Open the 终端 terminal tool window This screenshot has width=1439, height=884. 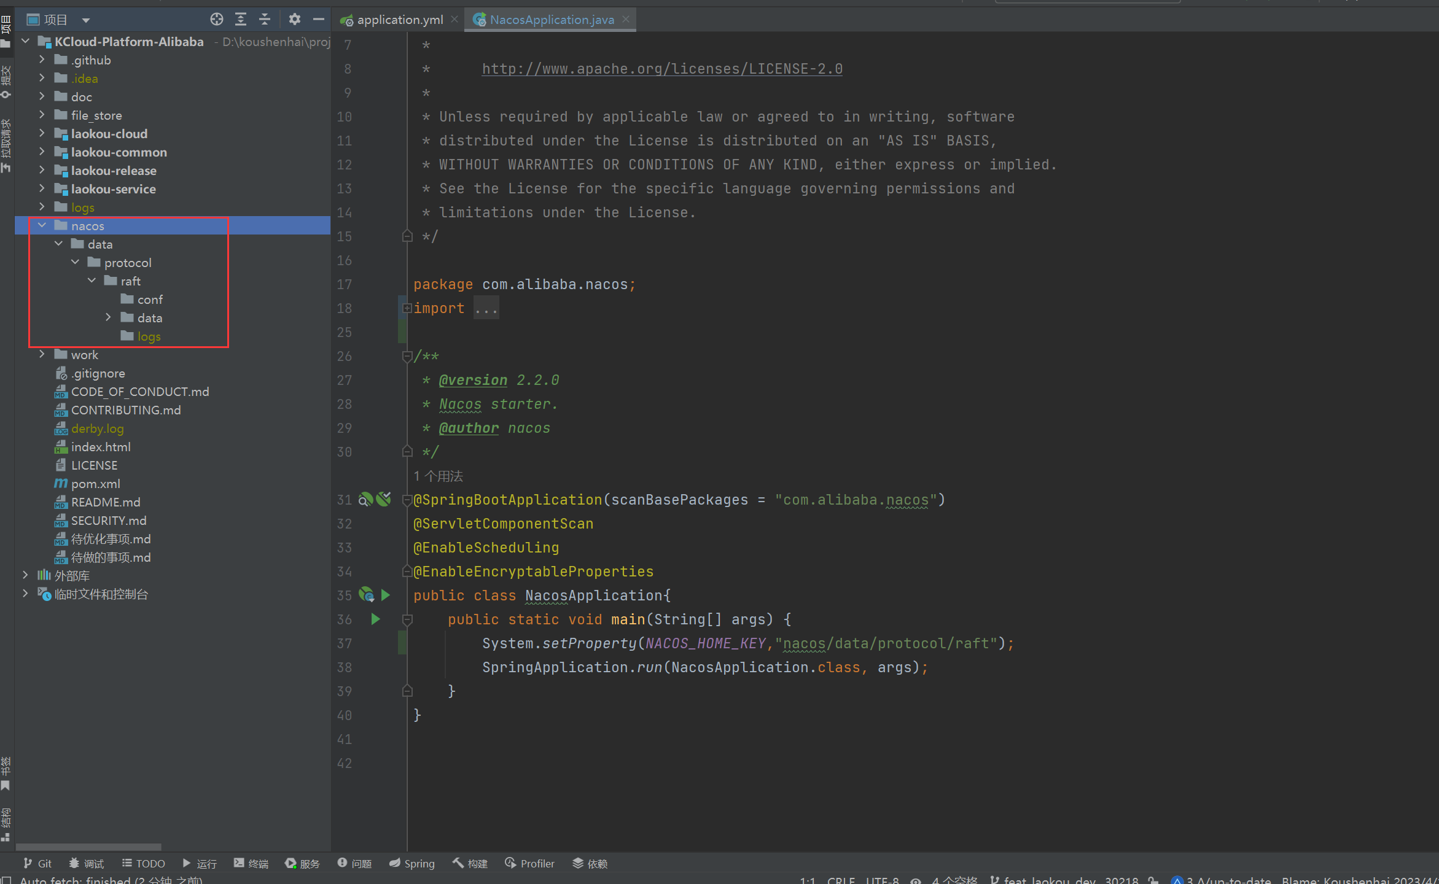coord(251,863)
